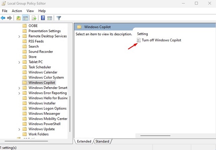The image size is (216, 150).
Task: Open the blue Help question mark icon
Action: (x=43, y=18)
